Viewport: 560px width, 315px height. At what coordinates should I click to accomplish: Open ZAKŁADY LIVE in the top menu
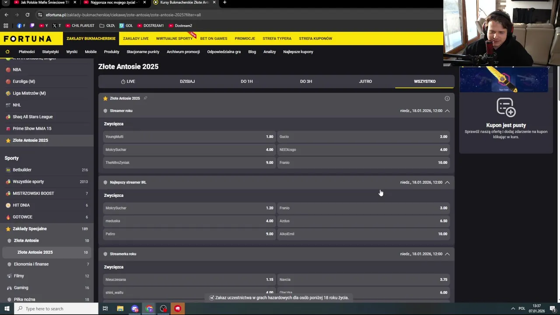(x=136, y=38)
